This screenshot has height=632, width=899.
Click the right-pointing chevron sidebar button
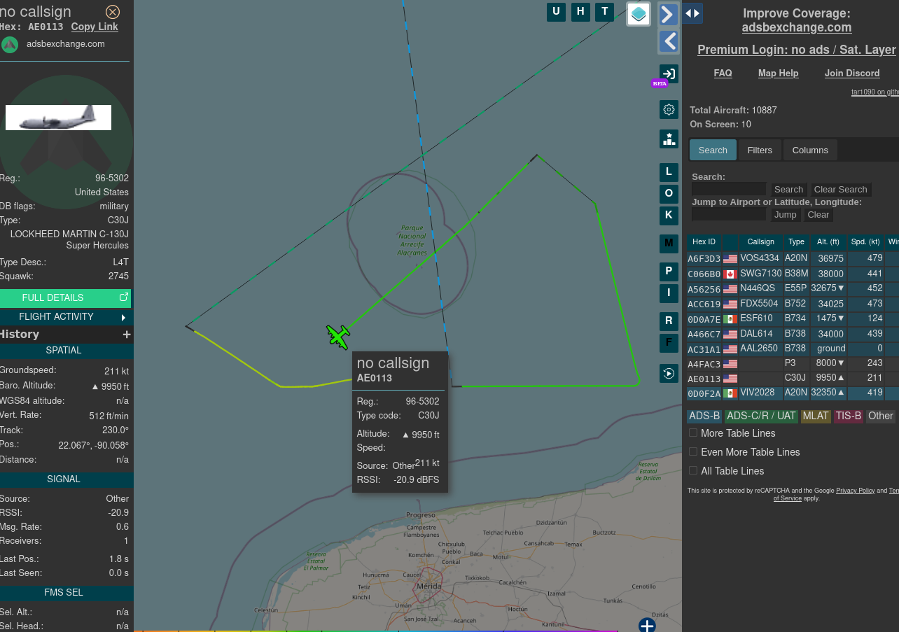pos(669,14)
